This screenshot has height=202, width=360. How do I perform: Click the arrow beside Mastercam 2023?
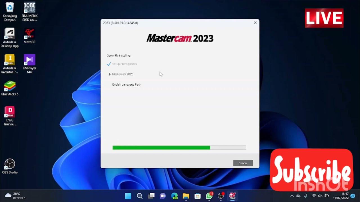click(109, 74)
